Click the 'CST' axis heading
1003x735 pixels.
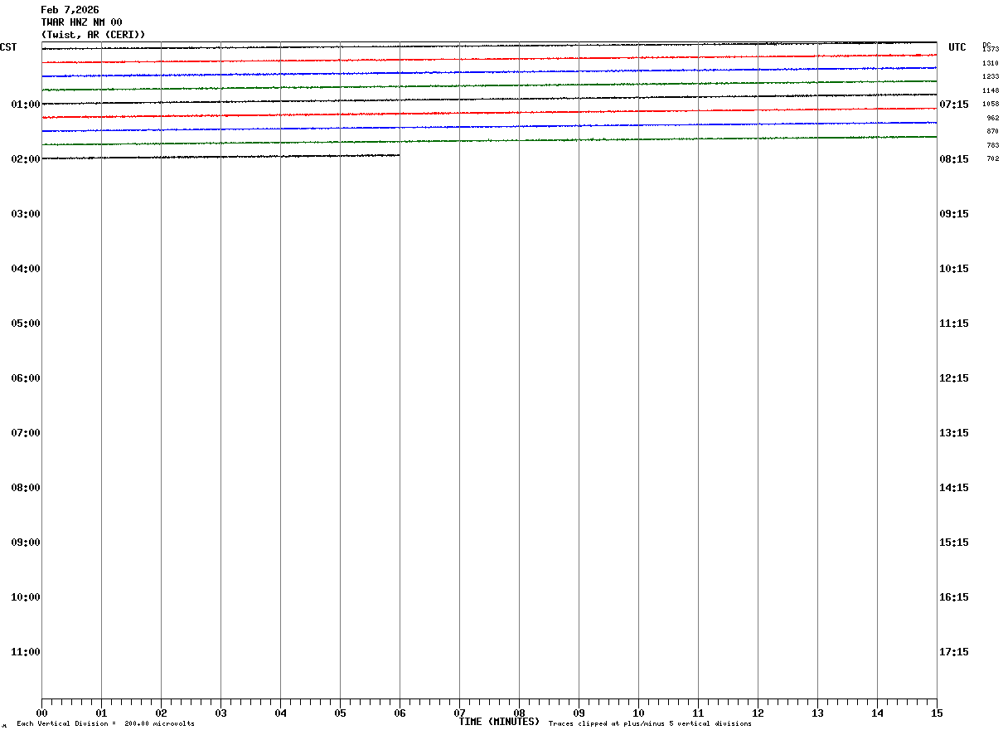[x=8, y=47]
